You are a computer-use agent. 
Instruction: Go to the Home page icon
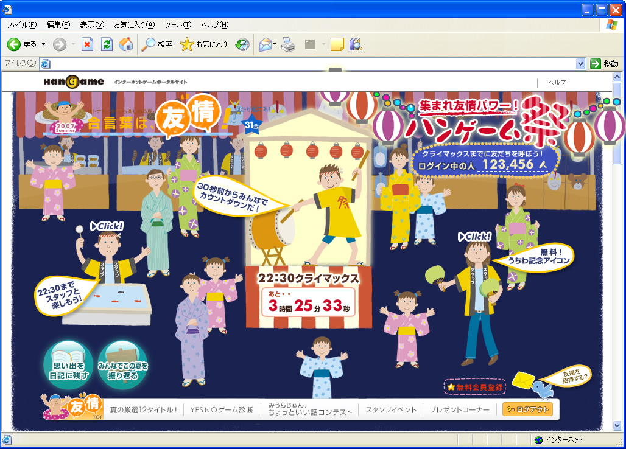click(126, 44)
